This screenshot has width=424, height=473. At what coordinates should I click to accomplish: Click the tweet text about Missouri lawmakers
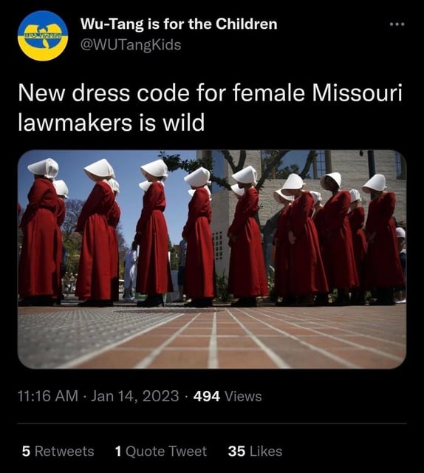click(210, 108)
